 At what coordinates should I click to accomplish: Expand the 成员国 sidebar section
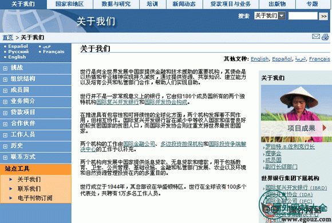coord(5,90)
